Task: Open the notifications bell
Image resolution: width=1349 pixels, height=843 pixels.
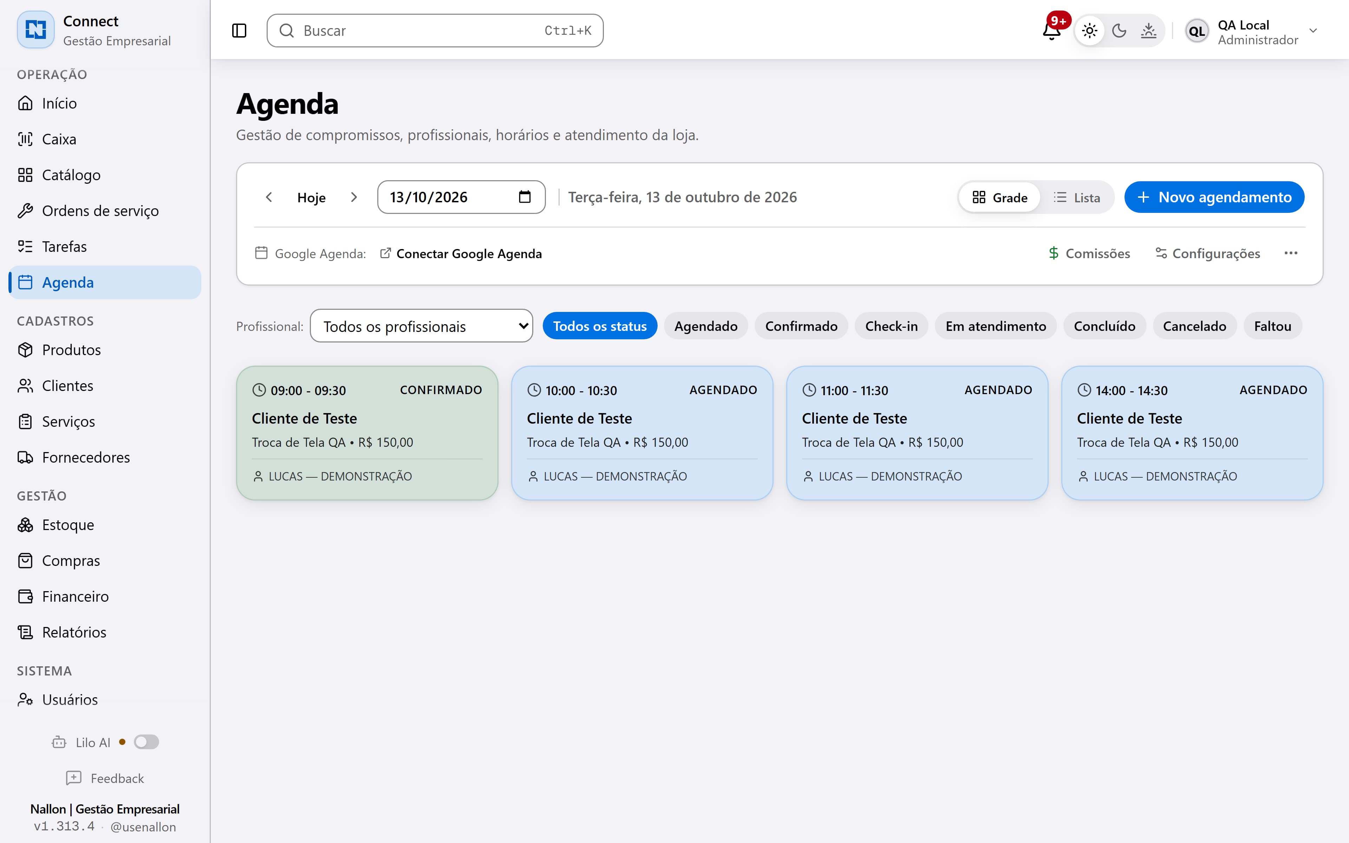Action: tap(1051, 31)
